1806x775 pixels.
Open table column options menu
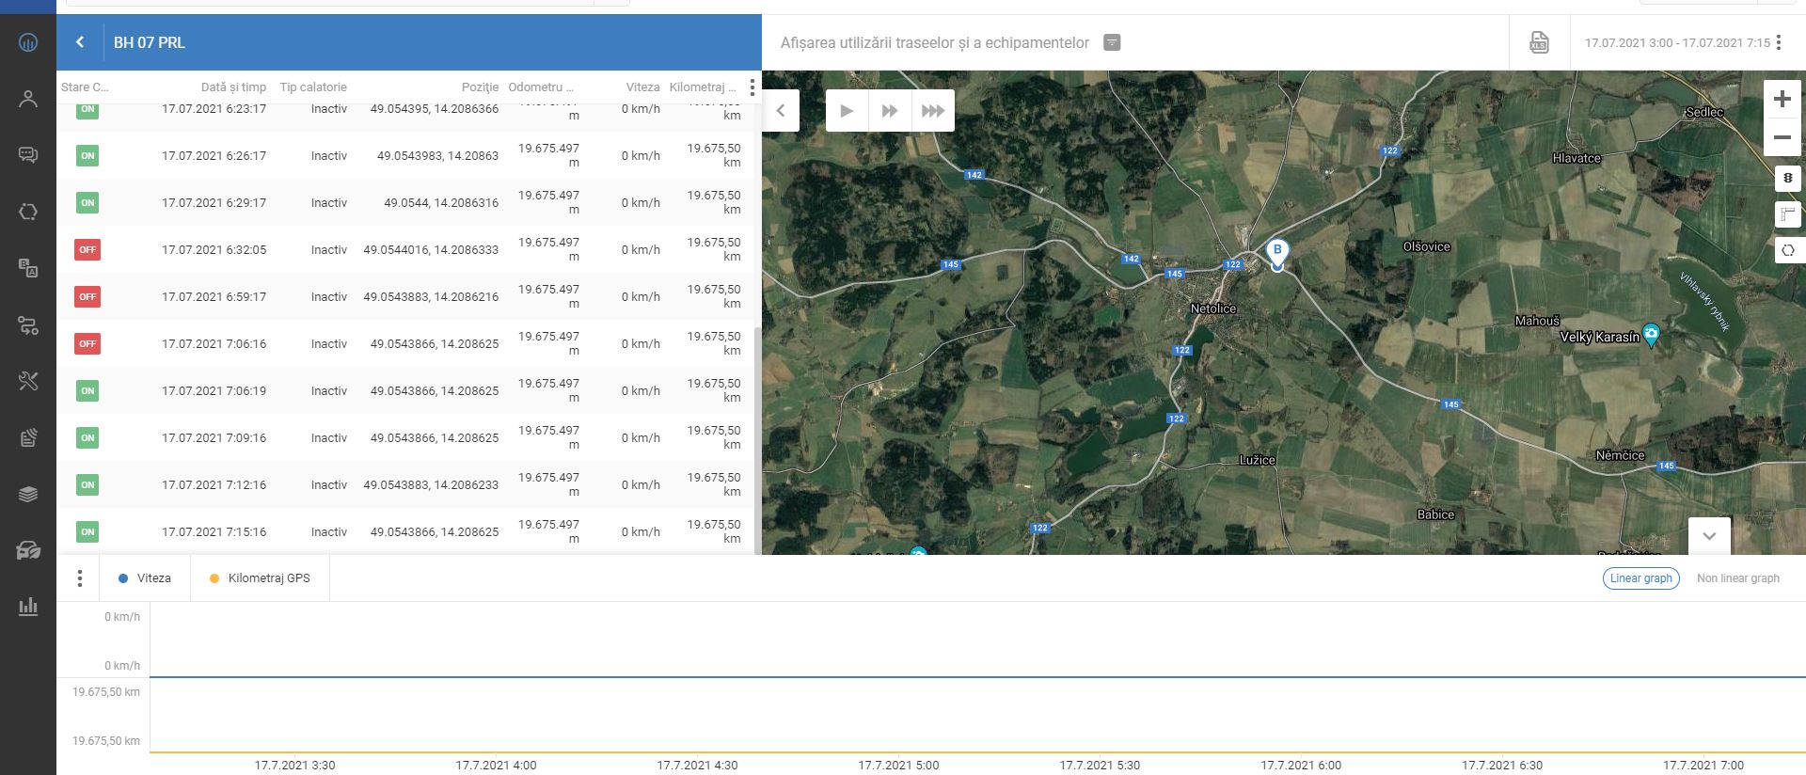pyautogui.click(x=752, y=87)
